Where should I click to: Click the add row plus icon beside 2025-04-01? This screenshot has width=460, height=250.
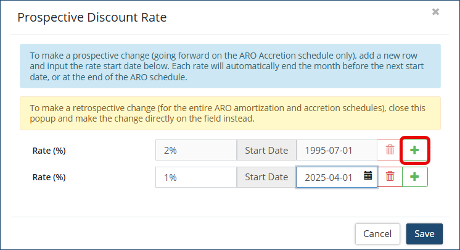(x=415, y=177)
